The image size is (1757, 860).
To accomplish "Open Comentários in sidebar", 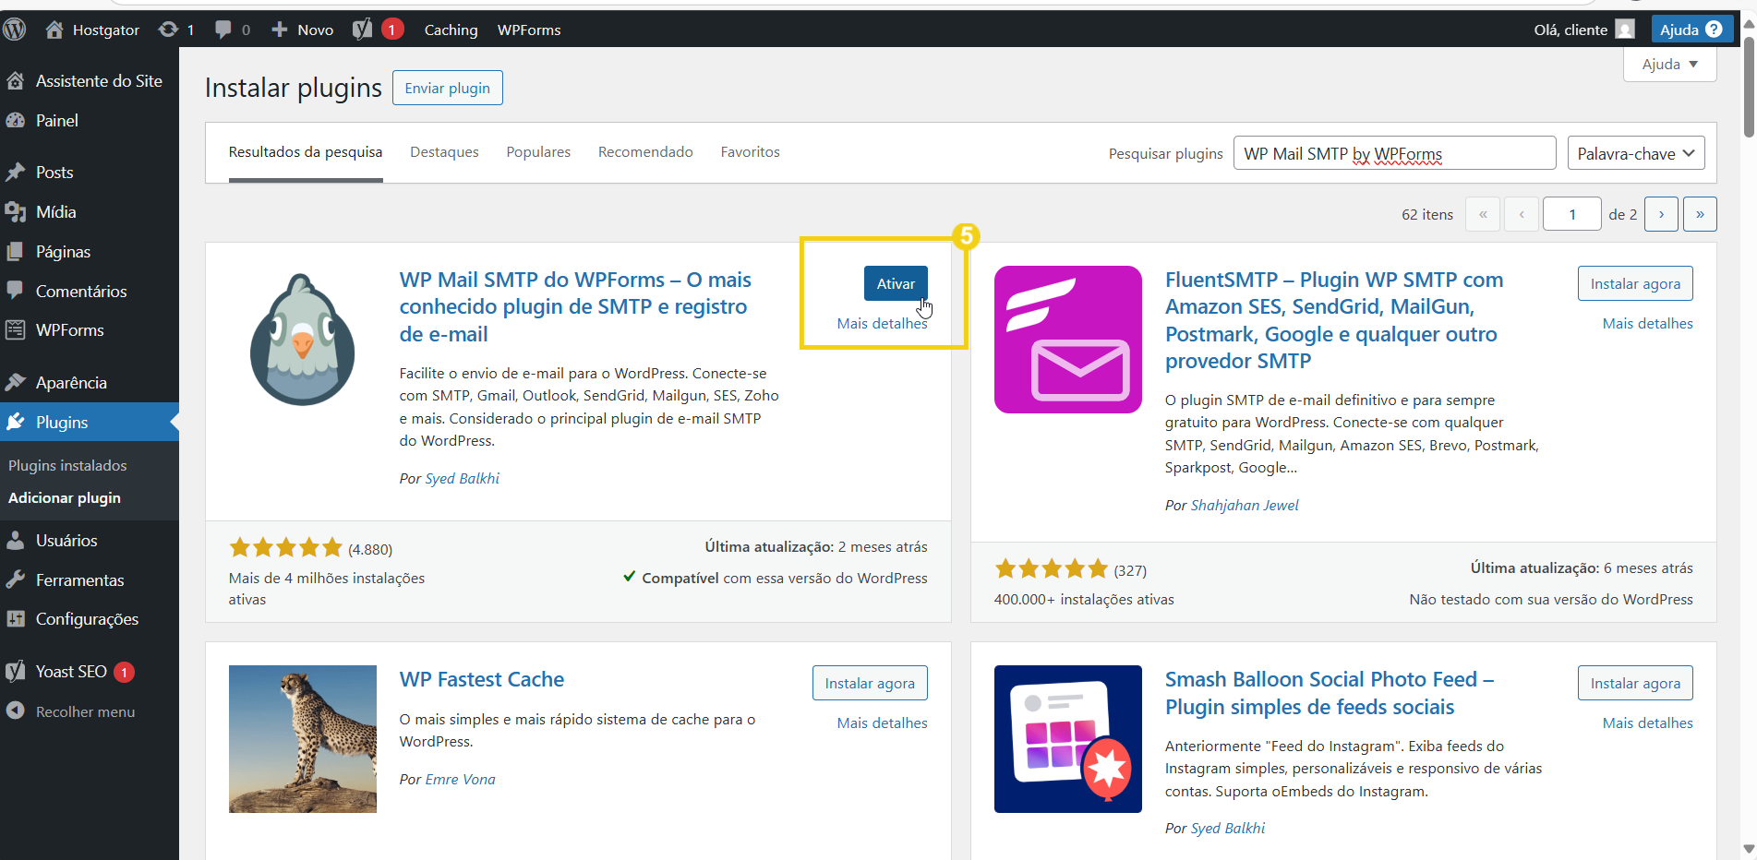I will [x=90, y=292].
